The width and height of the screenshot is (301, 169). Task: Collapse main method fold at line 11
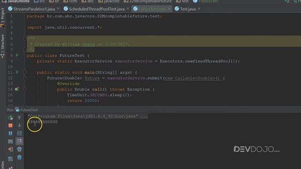click(x=25, y=72)
